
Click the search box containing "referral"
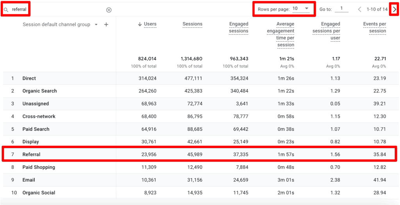[x=59, y=10]
